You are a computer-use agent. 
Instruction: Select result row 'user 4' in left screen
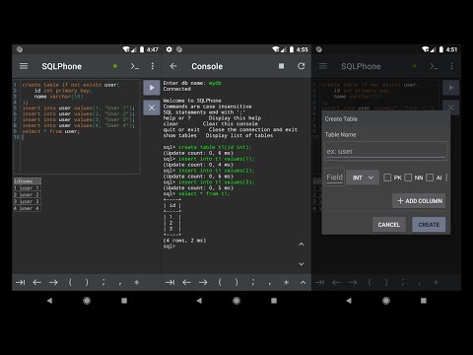(x=28, y=208)
